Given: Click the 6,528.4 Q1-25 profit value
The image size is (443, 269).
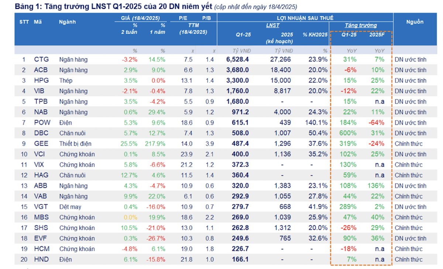Looking at the screenshot, I should coord(237,59).
